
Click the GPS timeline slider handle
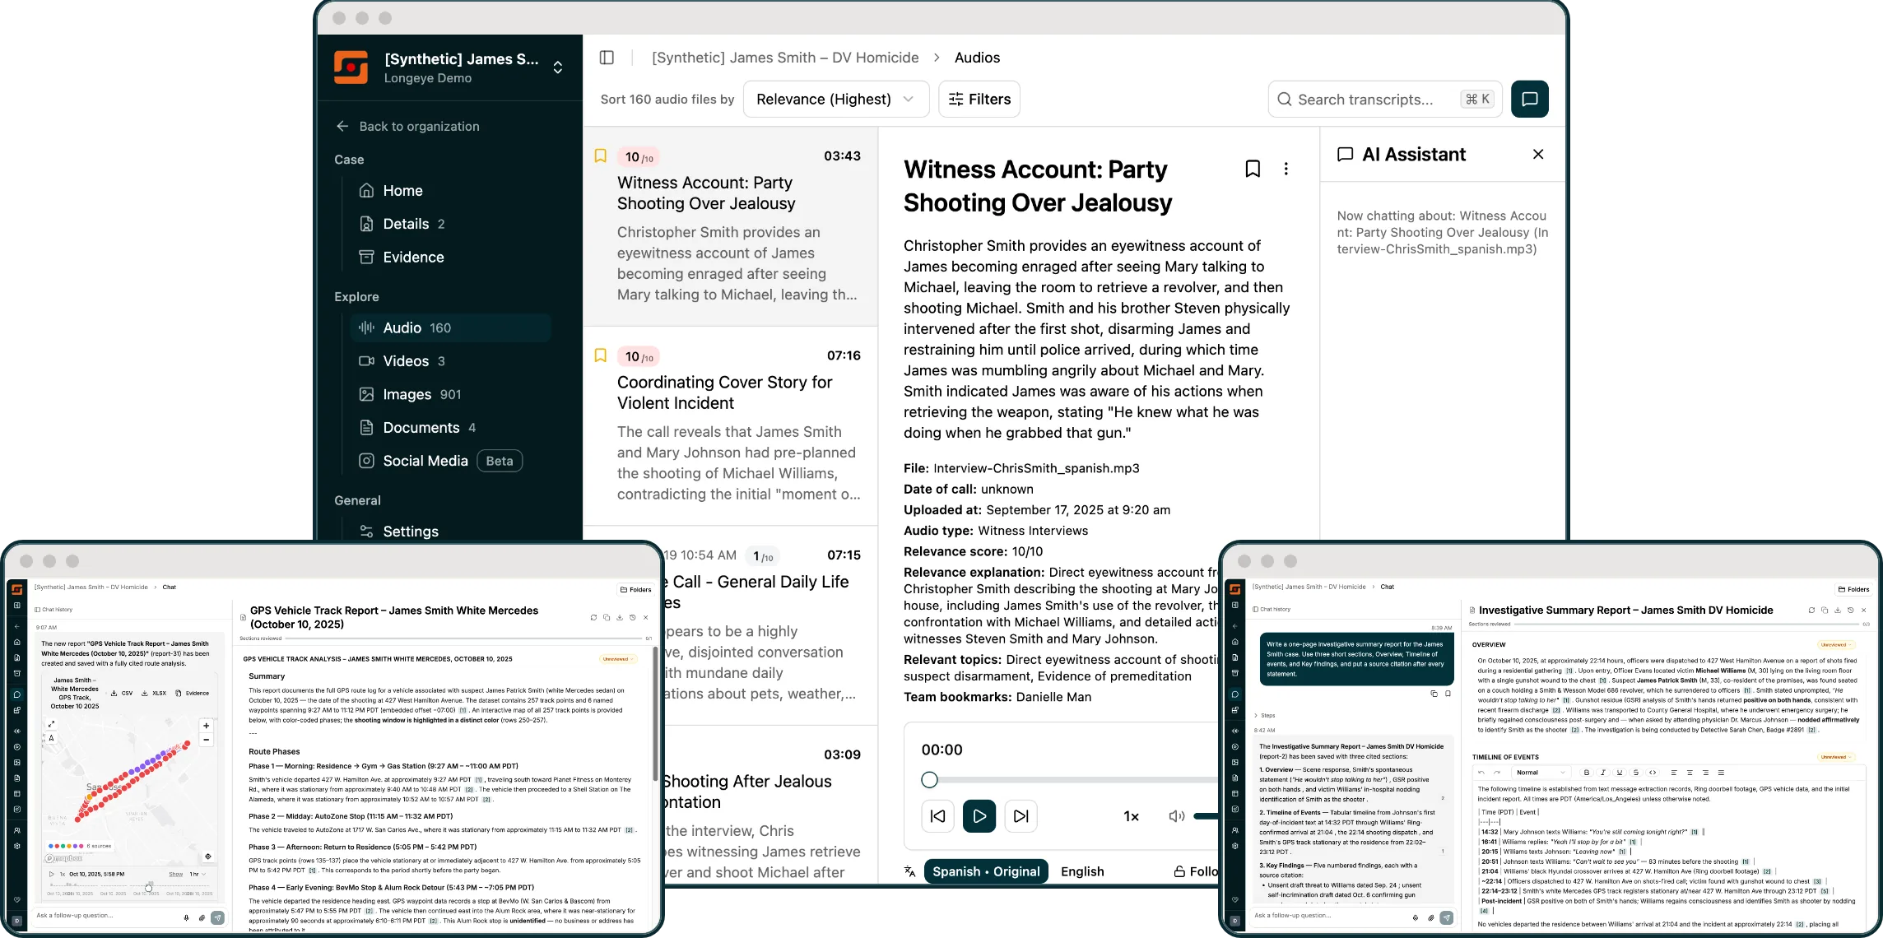pyautogui.click(x=148, y=888)
